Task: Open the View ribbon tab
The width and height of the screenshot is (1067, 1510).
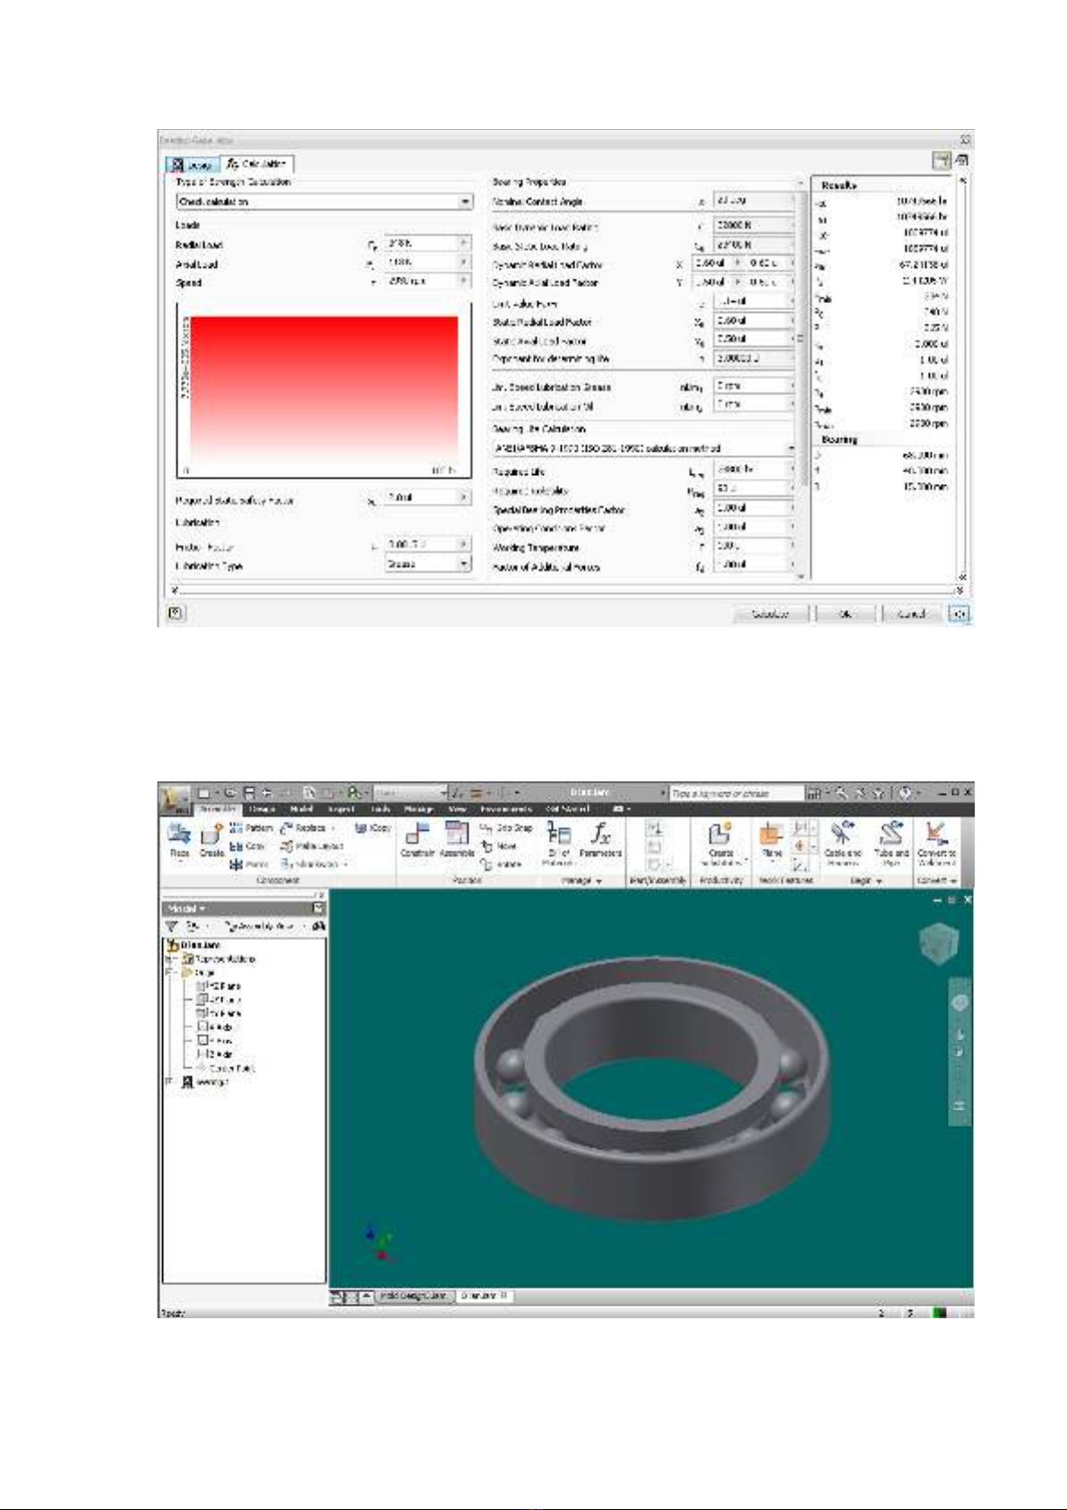Action: point(457,809)
